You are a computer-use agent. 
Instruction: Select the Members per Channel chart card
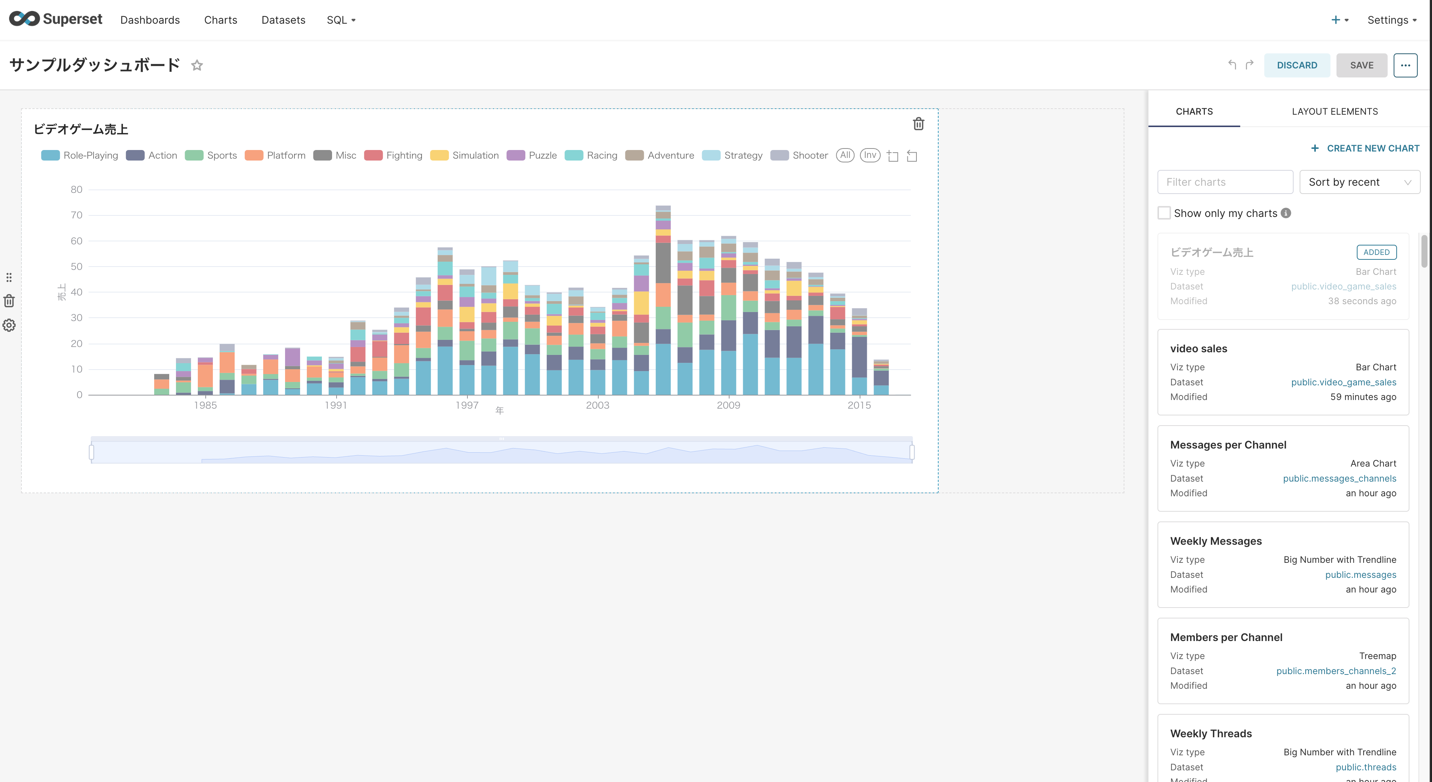click(x=1283, y=660)
